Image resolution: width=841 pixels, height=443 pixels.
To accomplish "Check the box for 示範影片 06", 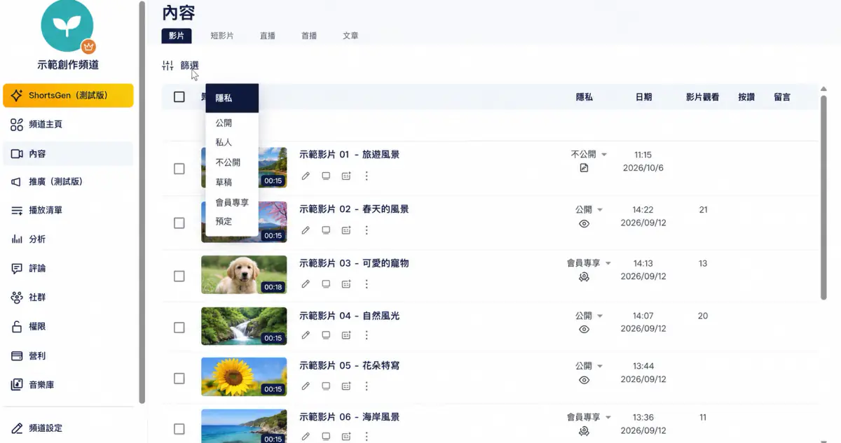I will 179,429.
